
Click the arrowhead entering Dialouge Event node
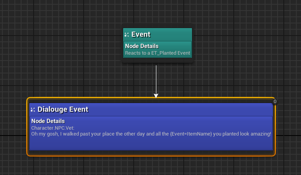(156, 95)
